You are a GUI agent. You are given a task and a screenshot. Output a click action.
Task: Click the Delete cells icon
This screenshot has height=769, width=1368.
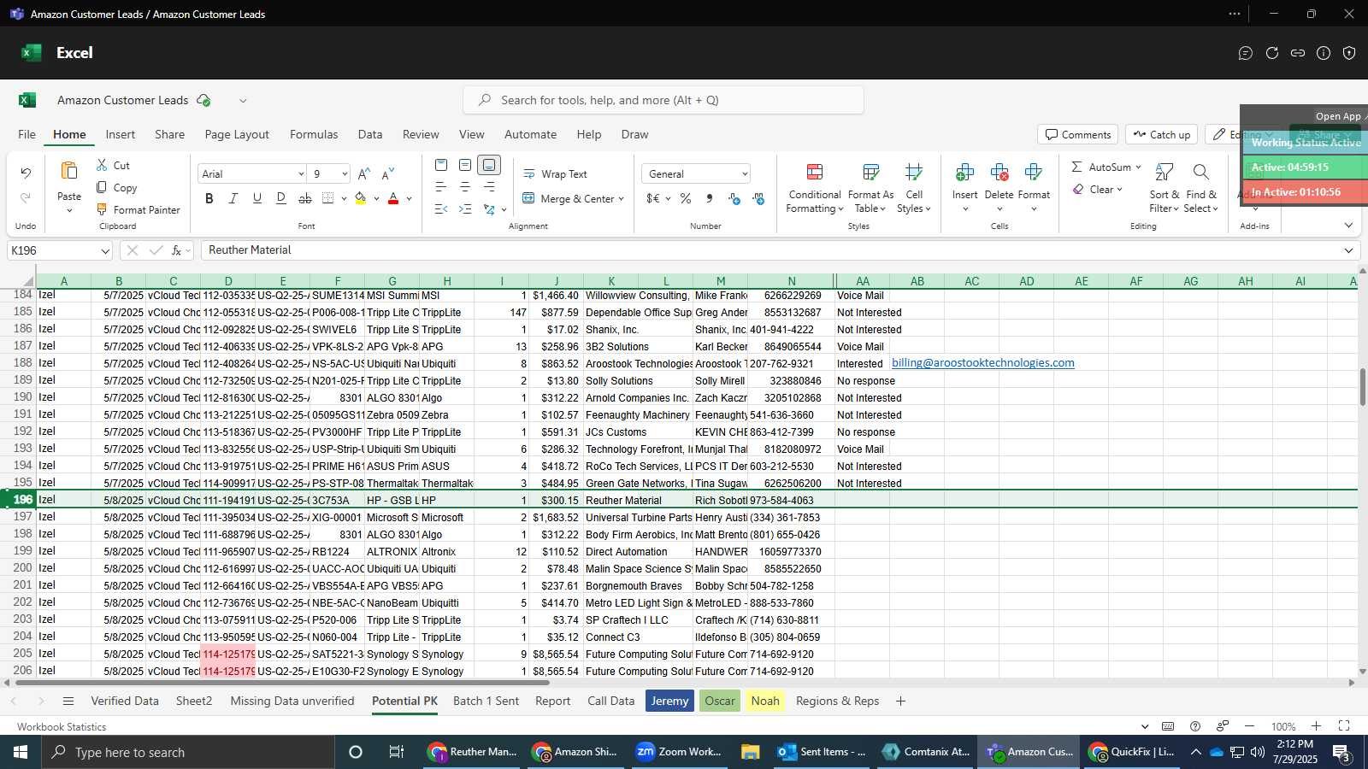[999, 173]
